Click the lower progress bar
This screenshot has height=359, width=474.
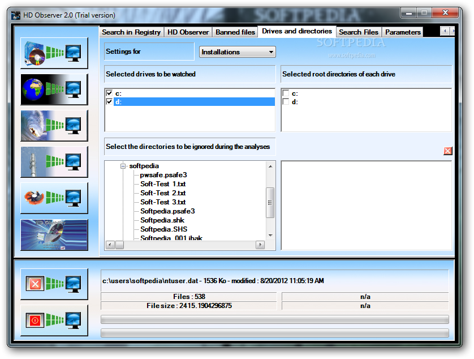274,333
